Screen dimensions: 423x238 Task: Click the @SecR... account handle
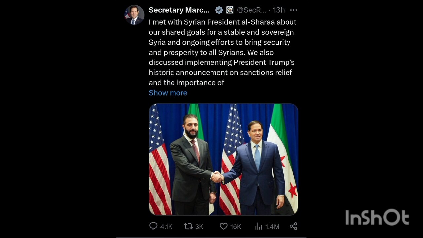(251, 10)
